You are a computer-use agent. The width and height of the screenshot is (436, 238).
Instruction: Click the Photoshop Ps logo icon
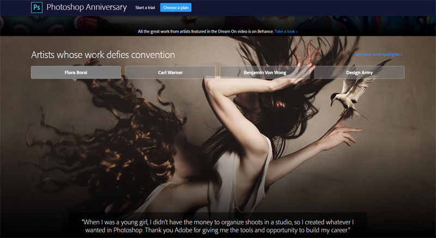38,8
